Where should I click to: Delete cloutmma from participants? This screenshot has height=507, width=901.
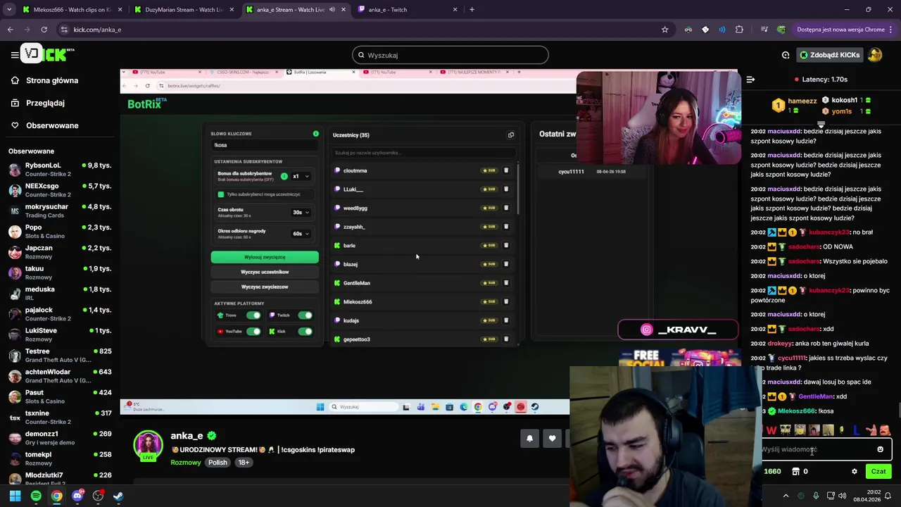(506, 170)
